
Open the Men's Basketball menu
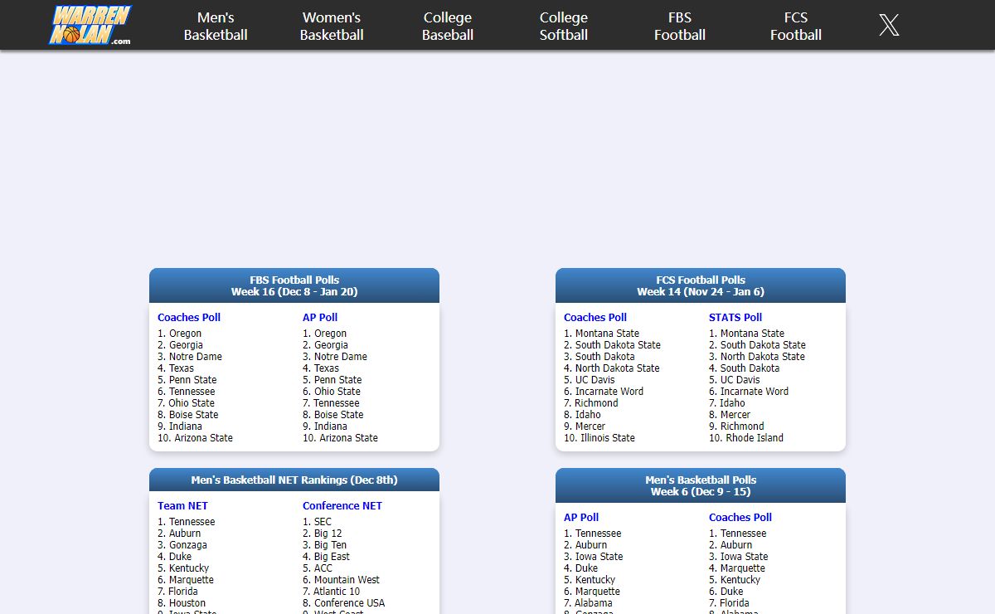tap(216, 26)
